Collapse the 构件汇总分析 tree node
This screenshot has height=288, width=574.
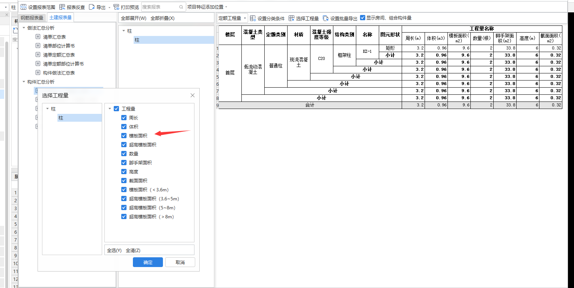tap(24, 82)
